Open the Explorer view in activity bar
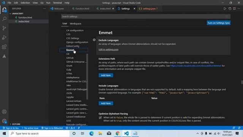The height and width of the screenshot is (137, 243). 4,10
